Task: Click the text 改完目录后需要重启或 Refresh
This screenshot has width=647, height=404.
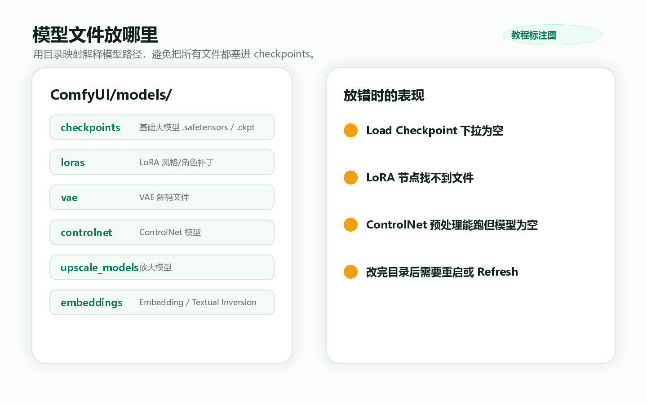Action: coord(442,272)
